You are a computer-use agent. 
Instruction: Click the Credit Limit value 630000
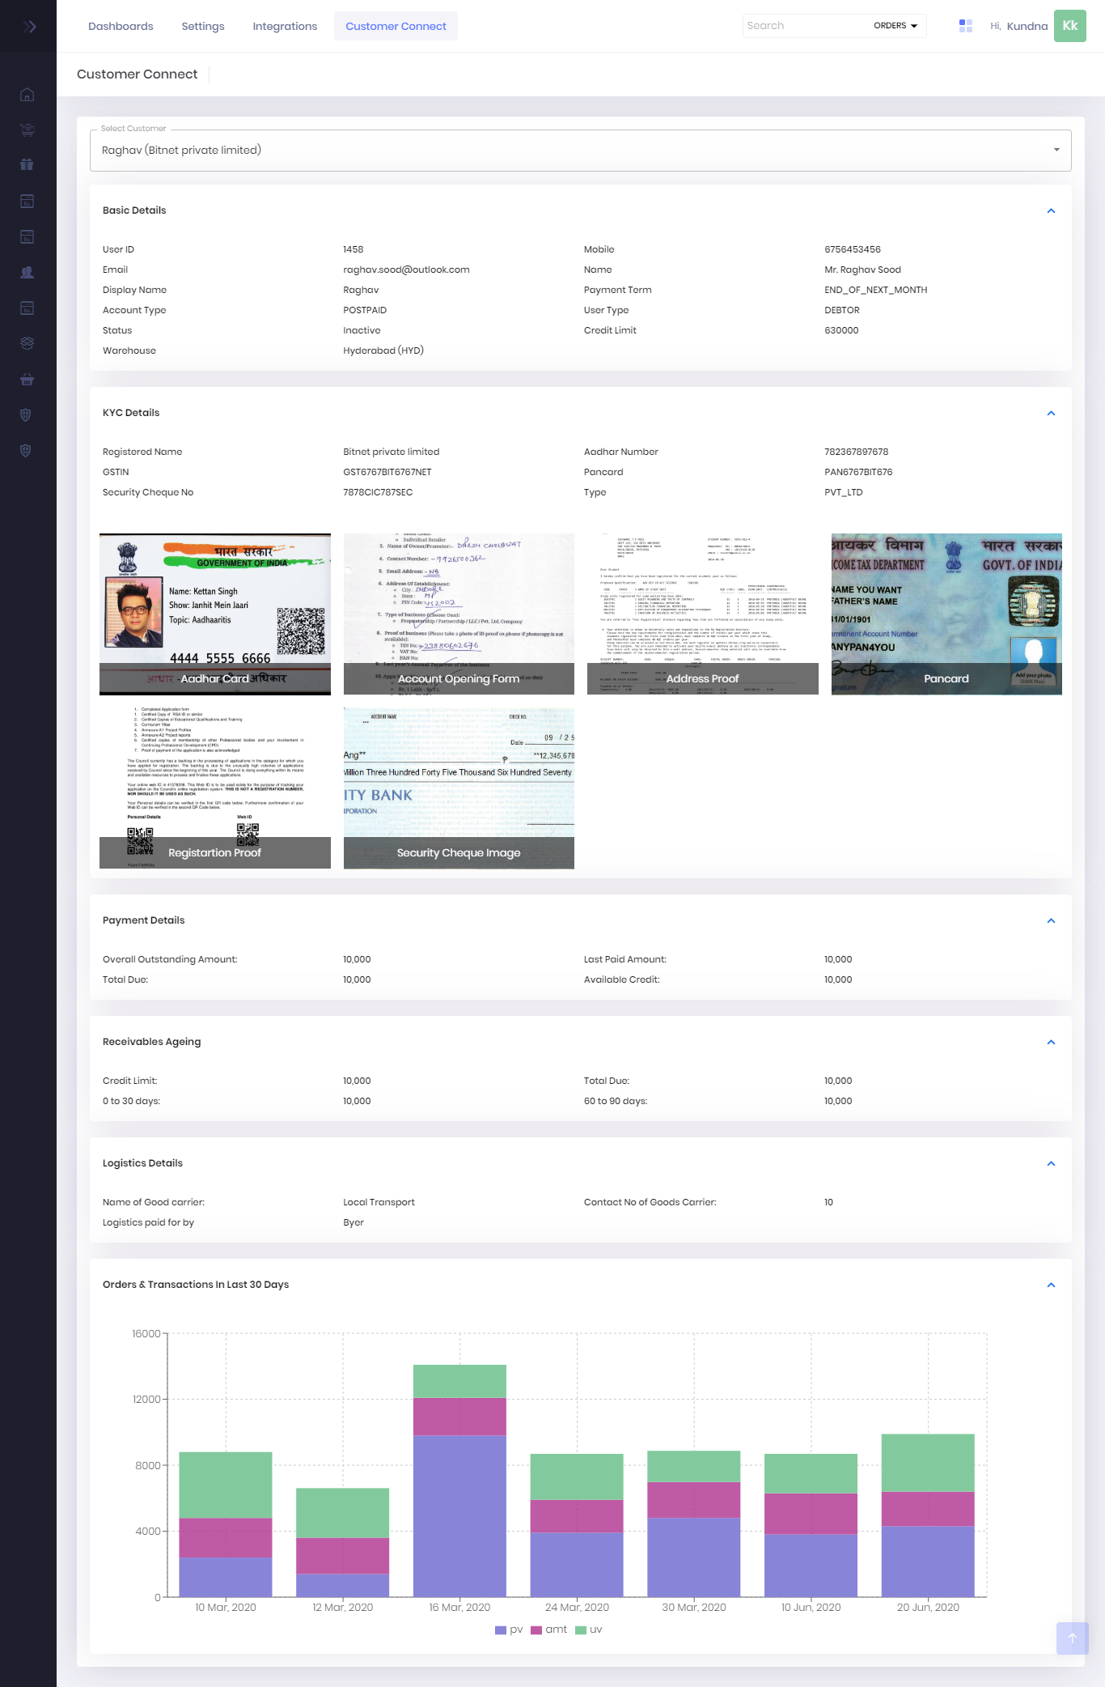point(841,330)
